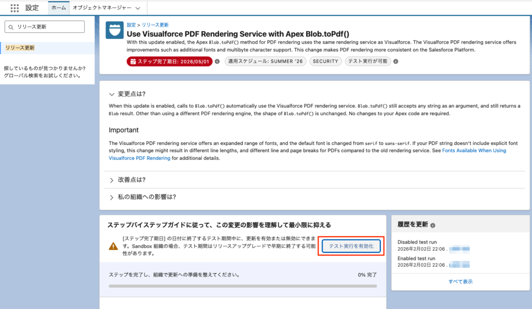Expand the 改善点は? section
This screenshot has width=532, height=309.
[111, 180]
